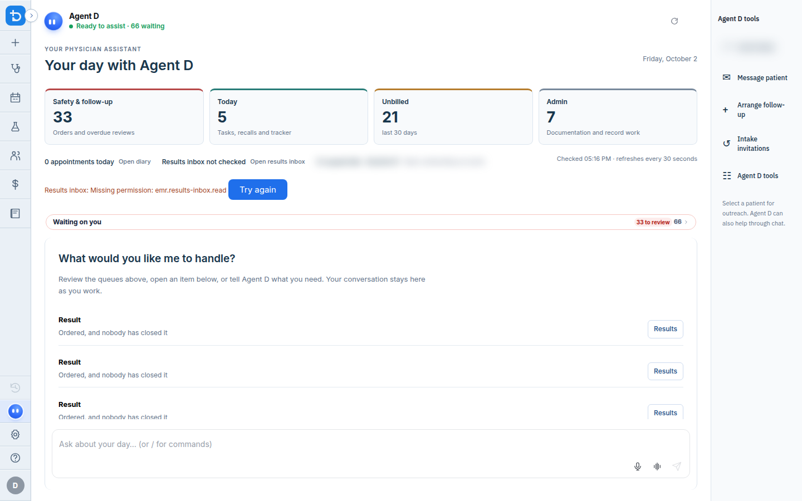This screenshot has width=802, height=501.
Task: Click the Missing permission error message
Action: tap(135, 190)
